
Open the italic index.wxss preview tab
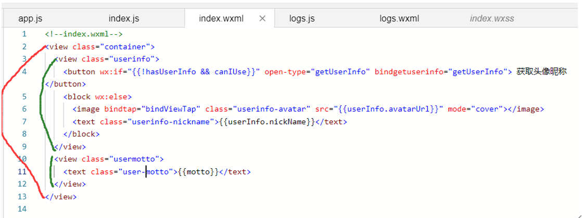pos(492,19)
